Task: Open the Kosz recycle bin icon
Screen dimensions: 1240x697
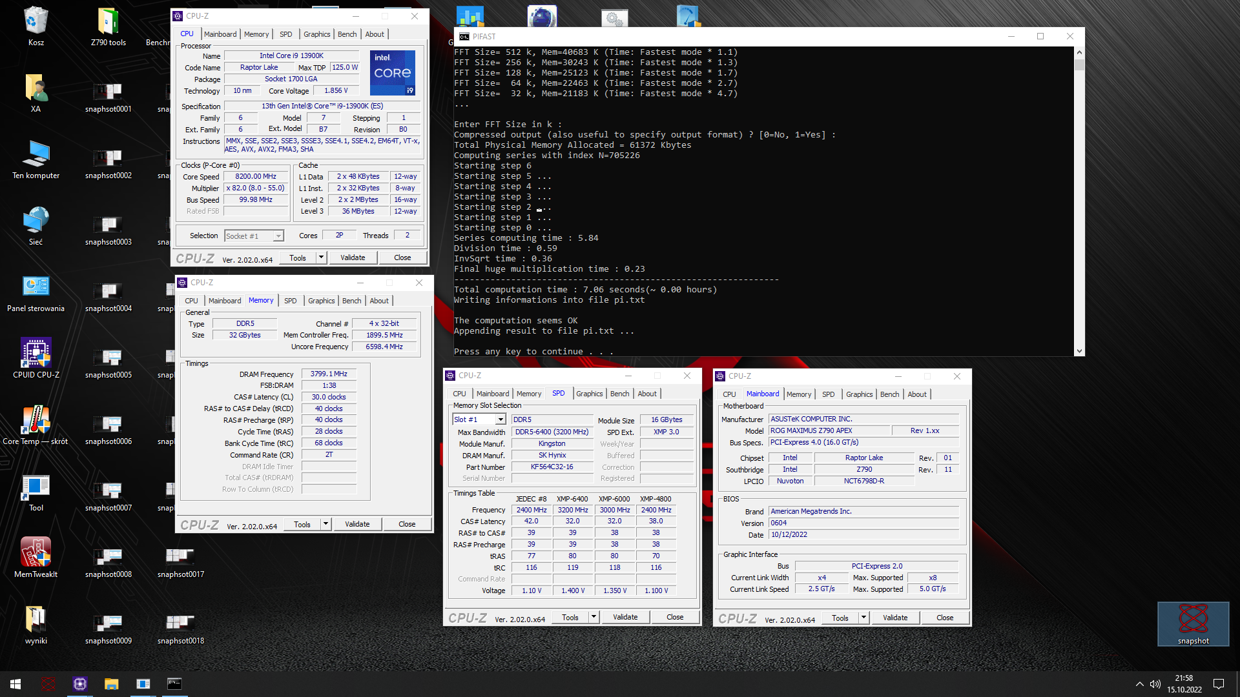Action: [36, 26]
